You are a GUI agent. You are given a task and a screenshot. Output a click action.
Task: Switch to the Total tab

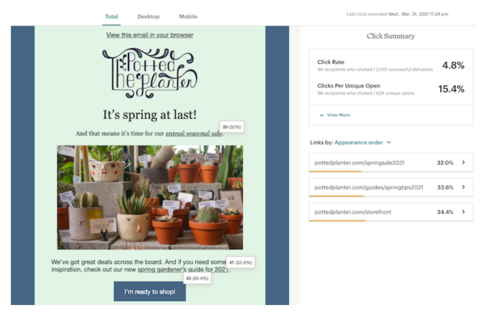click(x=111, y=16)
